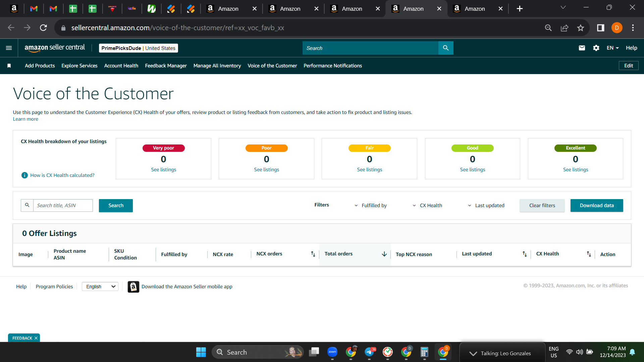See listings under Fair
The image size is (644, 362).
(369, 170)
